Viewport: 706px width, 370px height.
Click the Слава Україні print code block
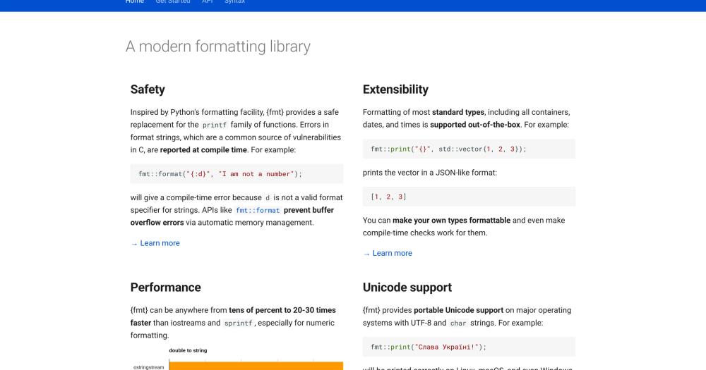[x=469, y=347]
